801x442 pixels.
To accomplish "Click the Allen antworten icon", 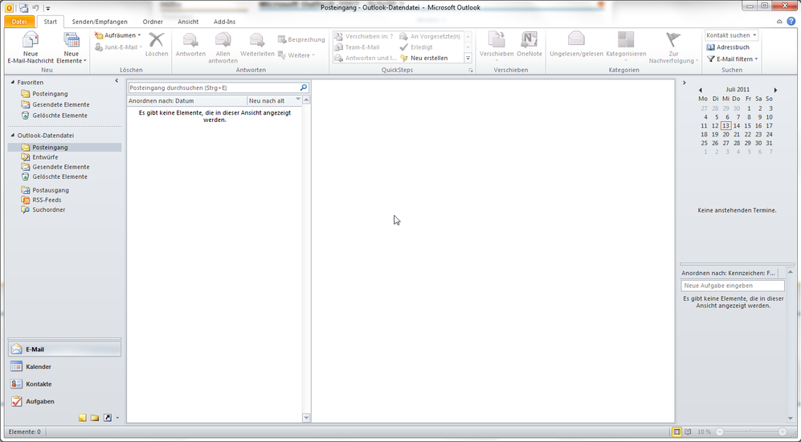I will 223,47.
